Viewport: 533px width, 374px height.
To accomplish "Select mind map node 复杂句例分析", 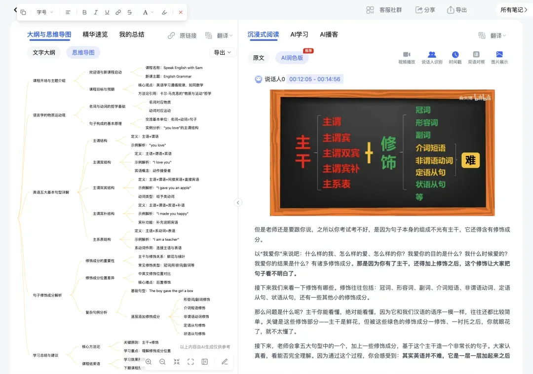I will pyautogui.click(x=96, y=312).
